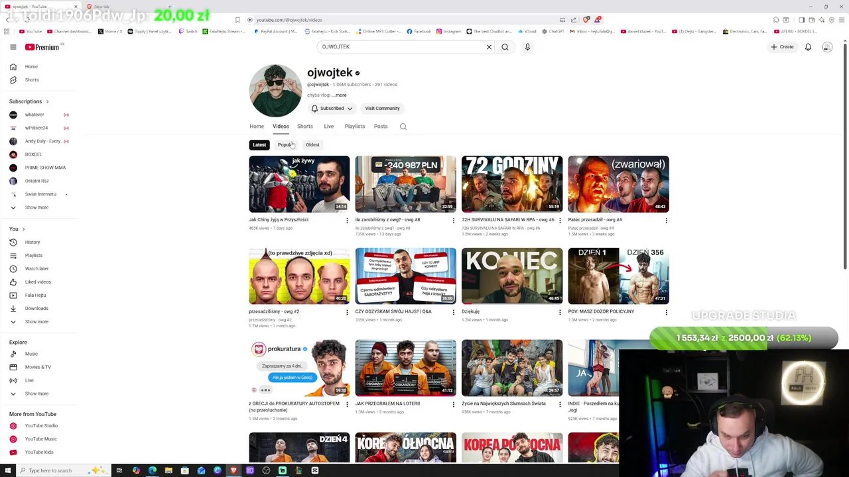Switch to channel Home tab
The height and width of the screenshot is (477, 849).
(x=257, y=127)
